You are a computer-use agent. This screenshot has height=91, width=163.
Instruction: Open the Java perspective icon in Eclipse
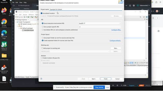[147, 17]
